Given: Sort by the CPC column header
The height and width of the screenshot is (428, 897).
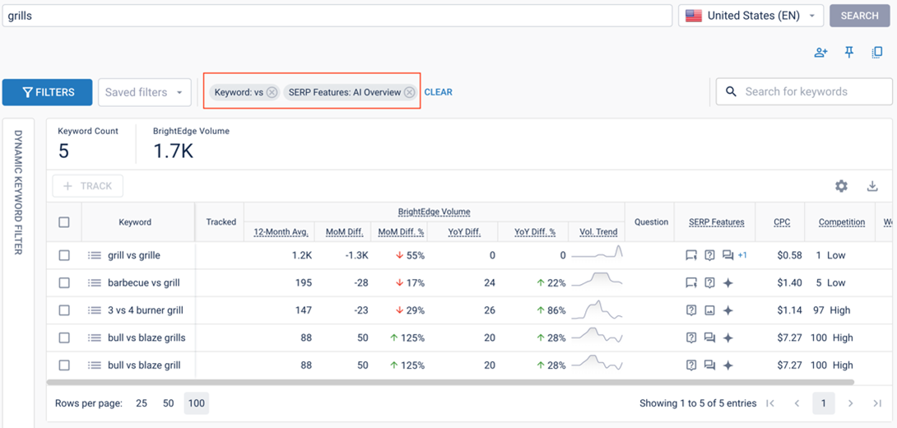Looking at the screenshot, I should (782, 222).
